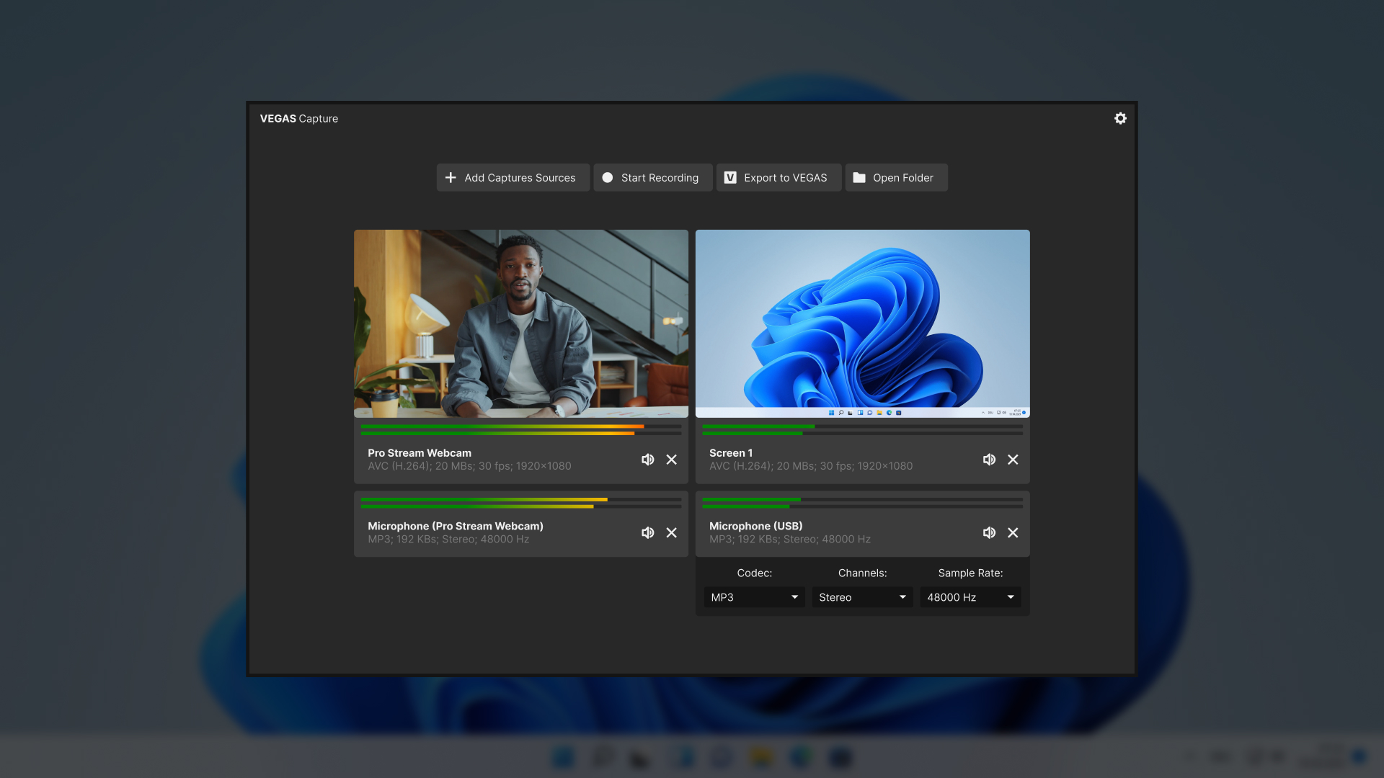Open the Sample Rate dropdown showing 48000 Hz
Screen dimensions: 1384x778
click(x=970, y=596)
